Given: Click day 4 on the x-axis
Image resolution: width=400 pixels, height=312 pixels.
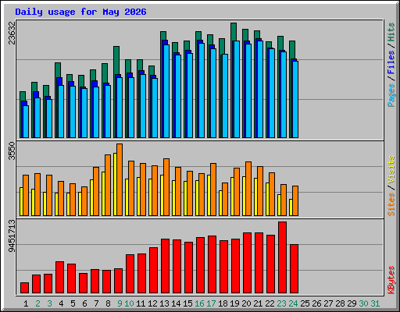Looking at the screenshot, I should (x=61, y=303).
